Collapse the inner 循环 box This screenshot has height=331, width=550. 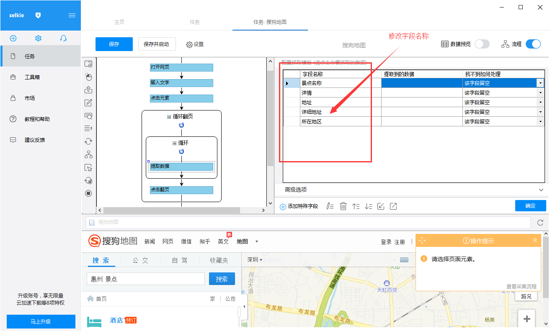pos(174,143)
